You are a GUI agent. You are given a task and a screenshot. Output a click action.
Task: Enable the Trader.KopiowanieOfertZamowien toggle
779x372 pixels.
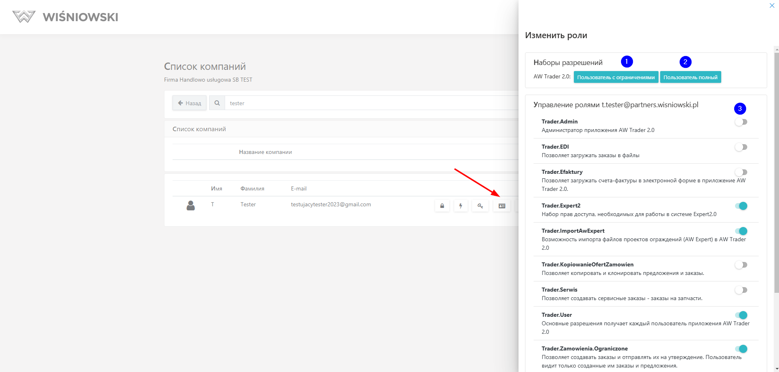coord(741,265)
